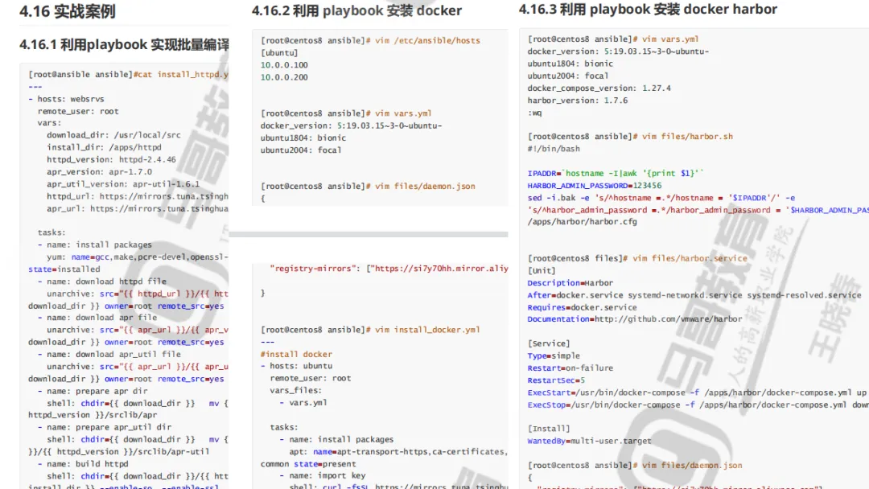Click the "vim files/harbor.sh" command
The height and width of the screenshot is (489, 869).
coord(687,136)
